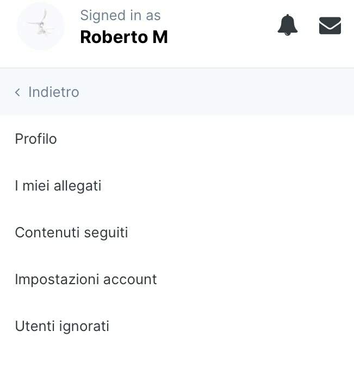Click the username Roberto M
This screenshot has height=374, width=354.
click(x=124, y=37)
